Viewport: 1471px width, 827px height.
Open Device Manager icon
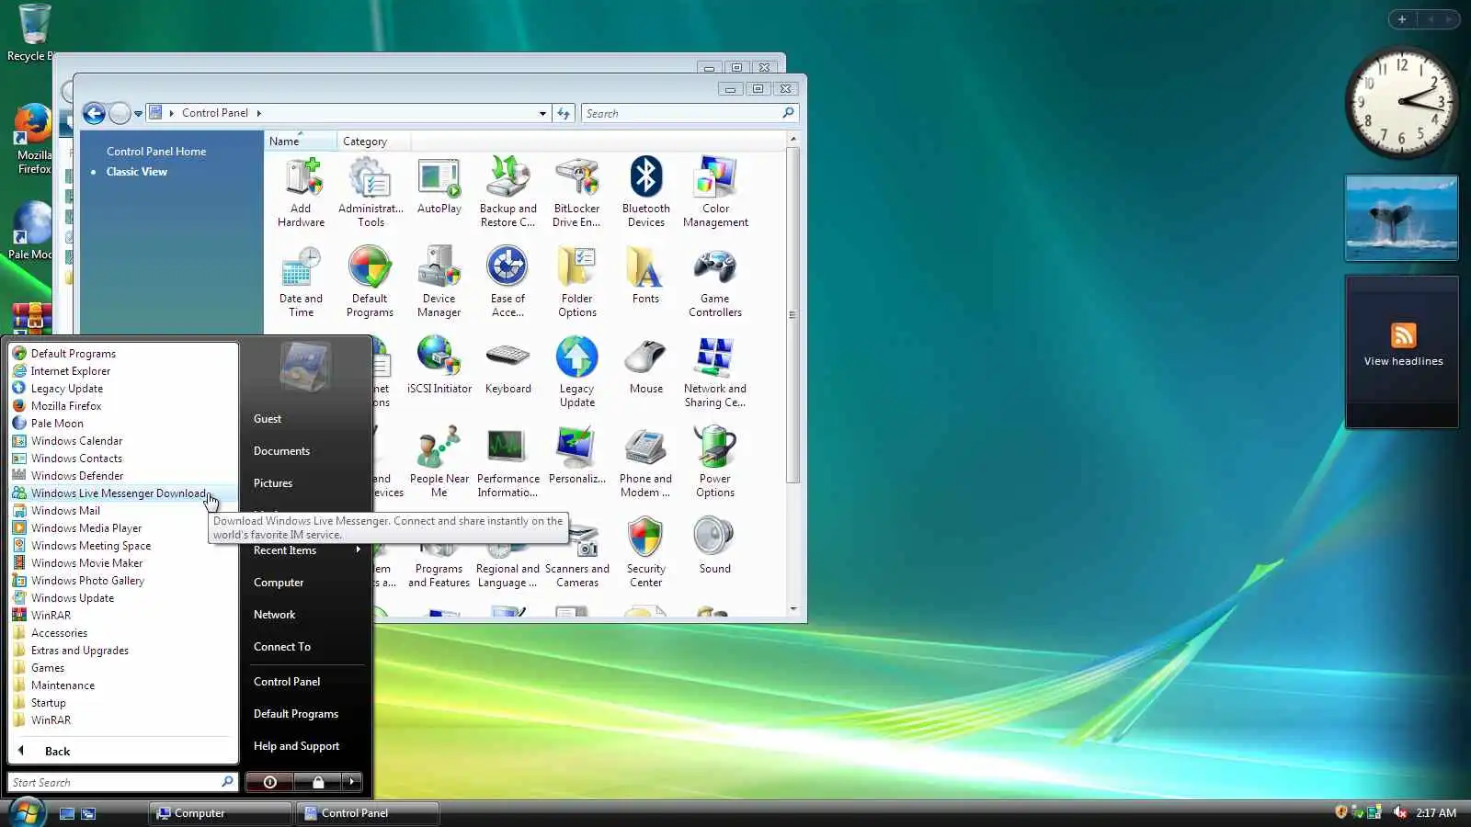pyautogui.click(x=439, y=281)
